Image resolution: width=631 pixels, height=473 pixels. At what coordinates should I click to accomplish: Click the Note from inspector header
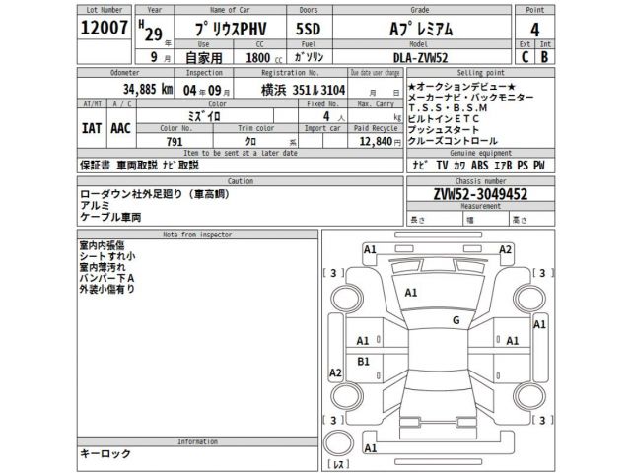(197, 235)
